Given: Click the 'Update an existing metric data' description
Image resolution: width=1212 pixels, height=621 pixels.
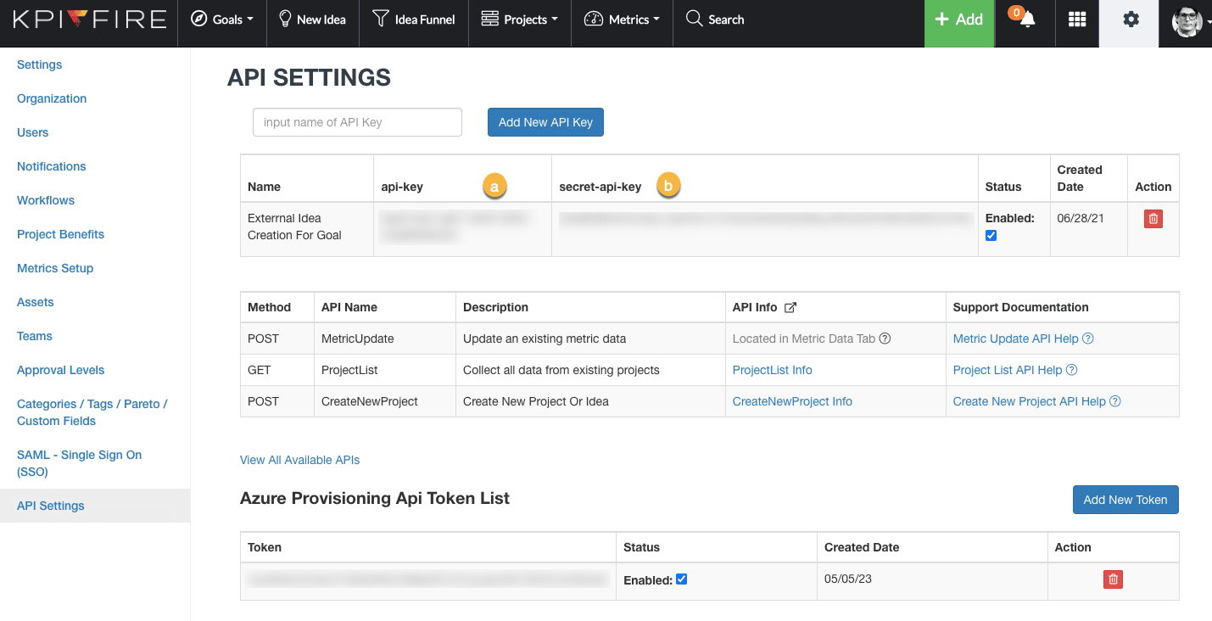Looking at the screenshot, I should [x=545, y=338].
